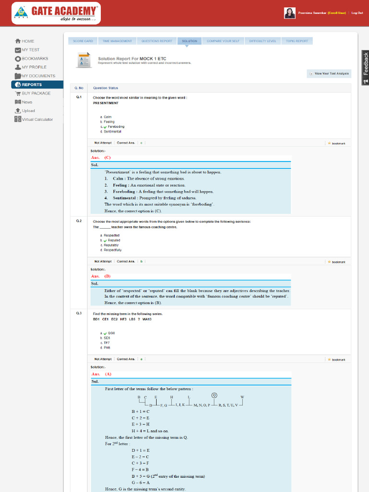The width and height of the screenshot is (369, 492).
Task: Open News in sidebar
Action: (27, 102)
